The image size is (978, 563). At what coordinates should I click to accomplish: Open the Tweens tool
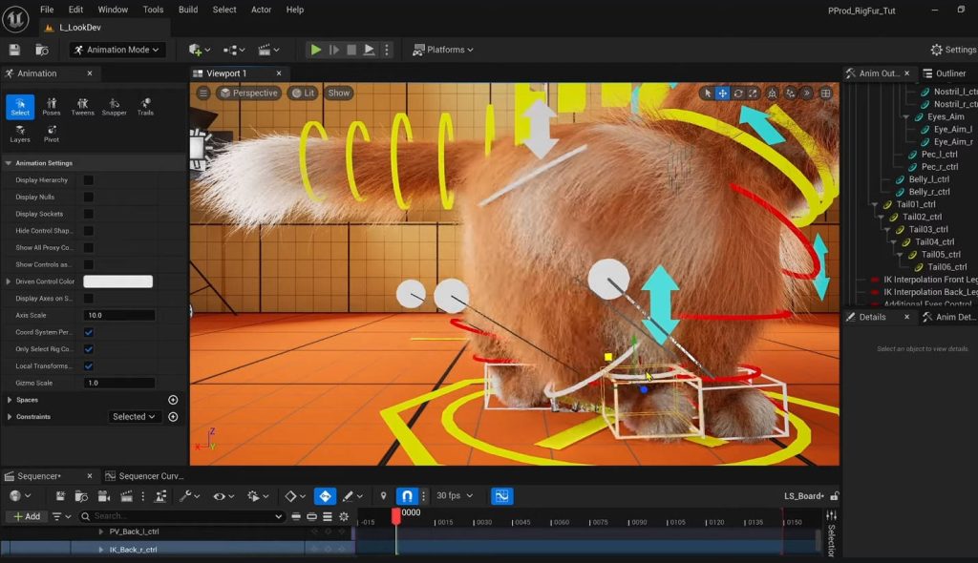tap(82, 106)
